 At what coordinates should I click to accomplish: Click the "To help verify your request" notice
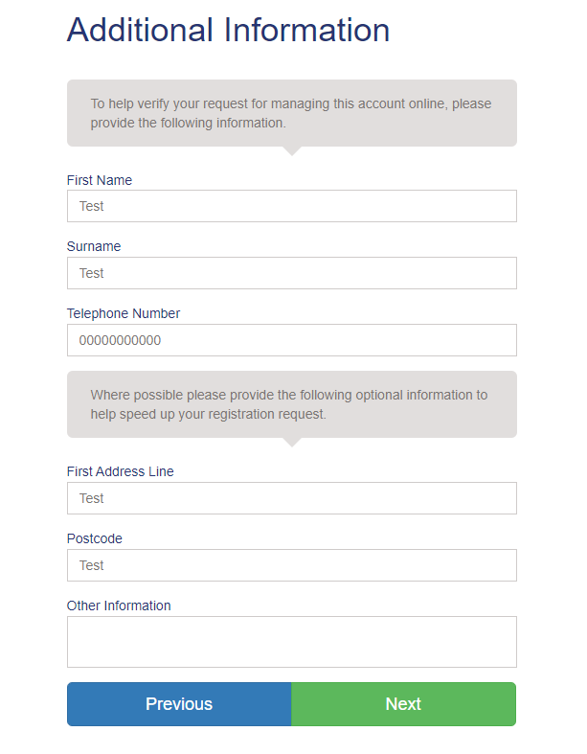pyautogui.click(x=292, y=113)
